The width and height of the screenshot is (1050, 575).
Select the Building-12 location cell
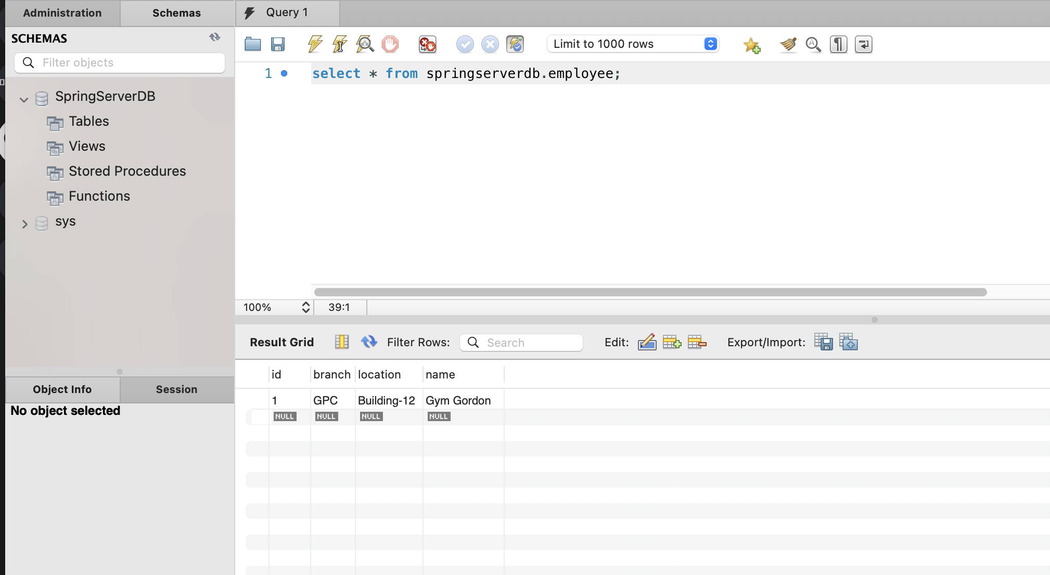point(389,400)
